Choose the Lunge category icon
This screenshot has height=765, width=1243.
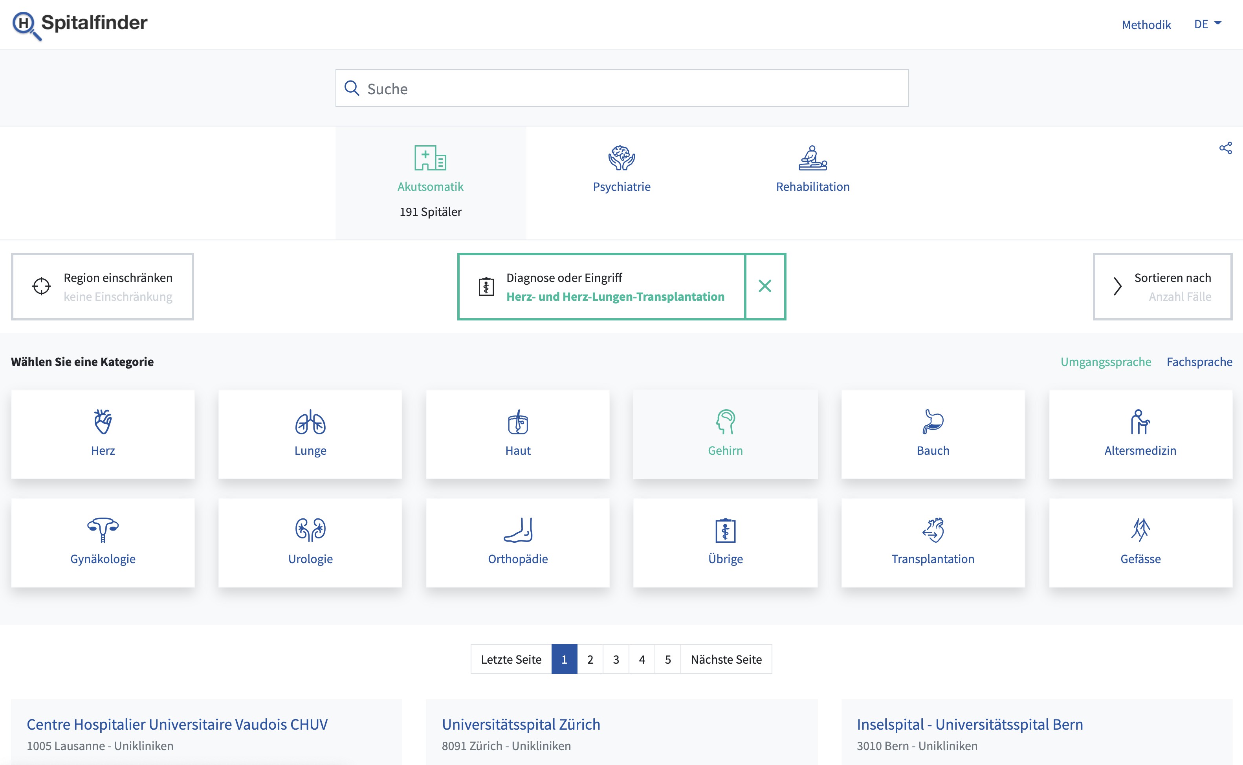pyautogui.click(x=310, y=421)
